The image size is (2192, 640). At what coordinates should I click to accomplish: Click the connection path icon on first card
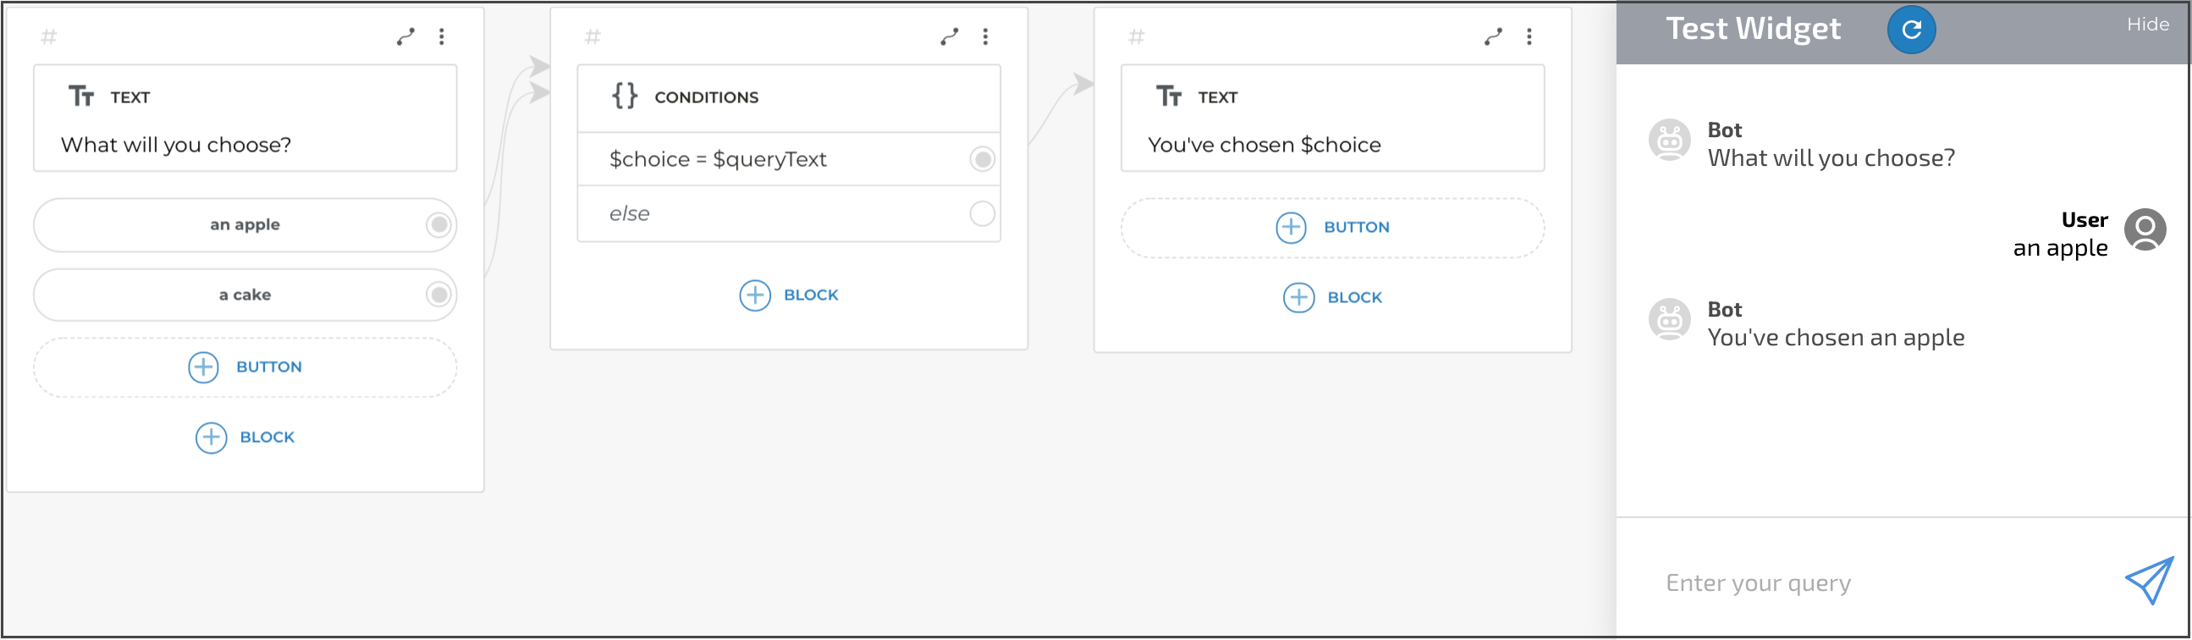coord(406,36)
